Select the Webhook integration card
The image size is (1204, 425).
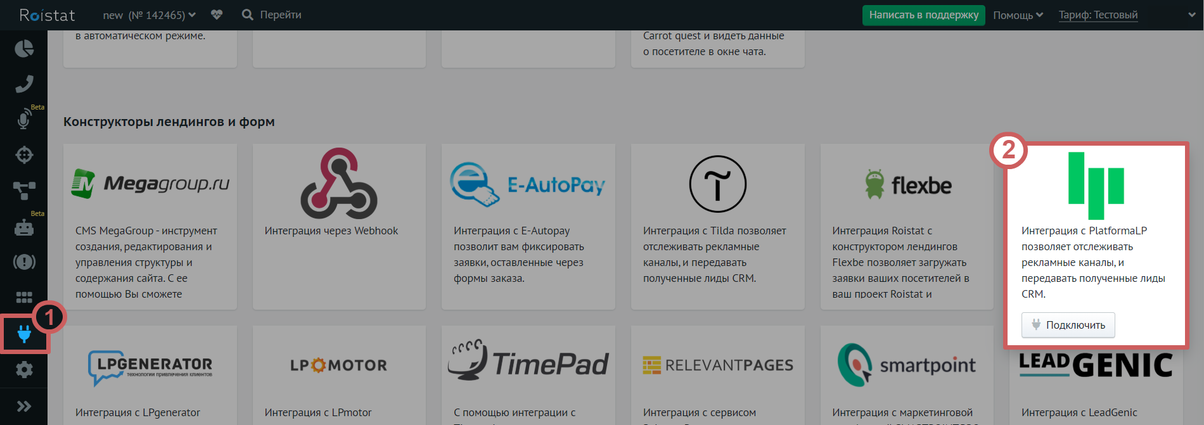339,226
